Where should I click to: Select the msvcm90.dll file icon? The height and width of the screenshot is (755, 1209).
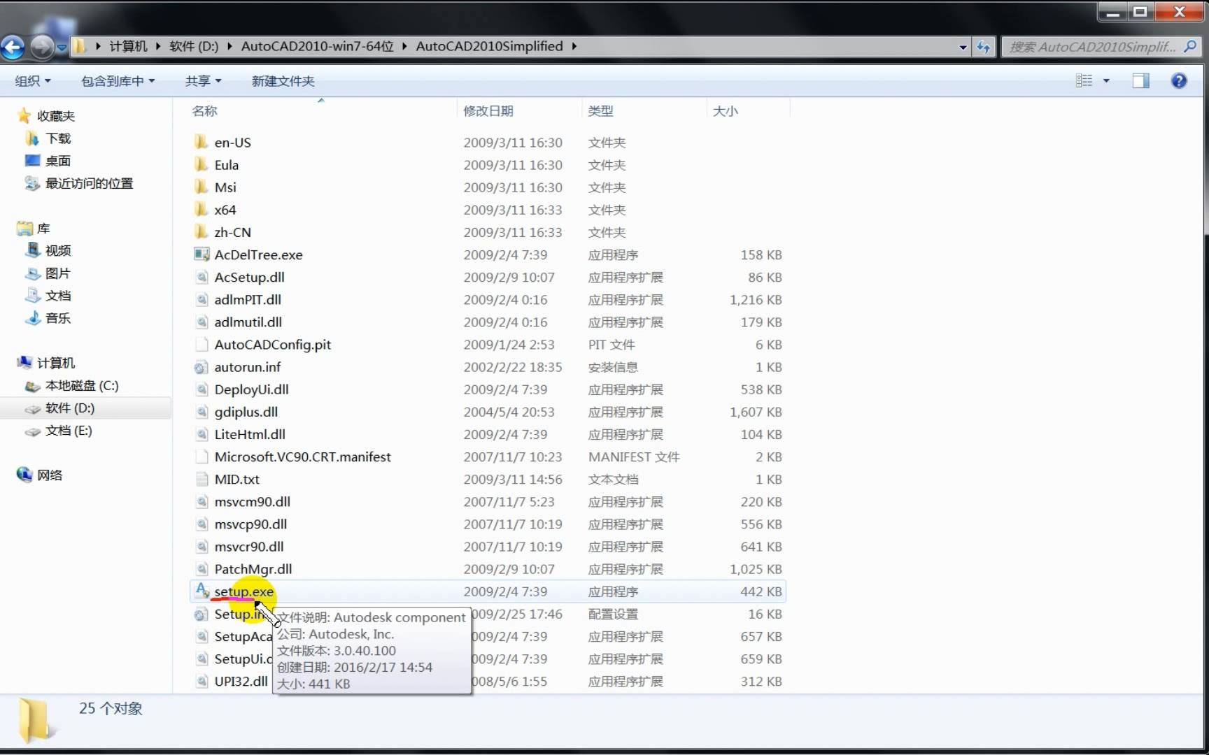(201, 501)
